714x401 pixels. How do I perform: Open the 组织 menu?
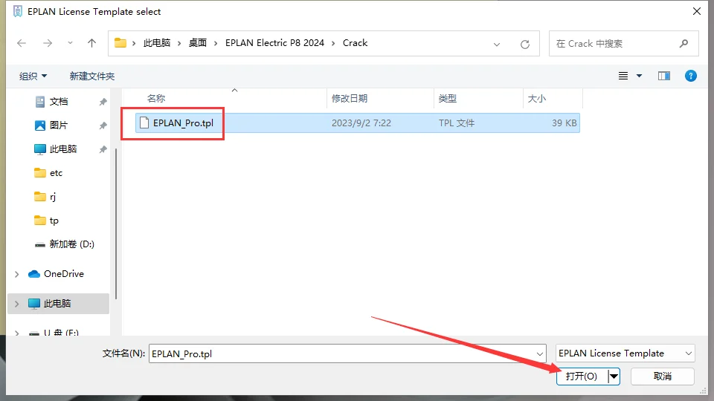pos(33,76)
